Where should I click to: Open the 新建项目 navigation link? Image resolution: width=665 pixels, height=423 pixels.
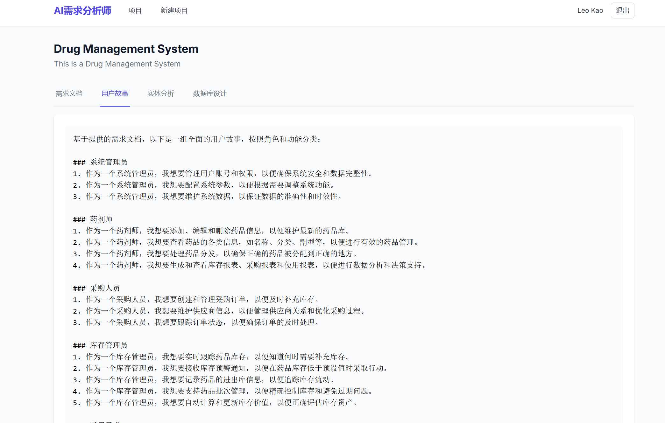click(x=174, y=11)
